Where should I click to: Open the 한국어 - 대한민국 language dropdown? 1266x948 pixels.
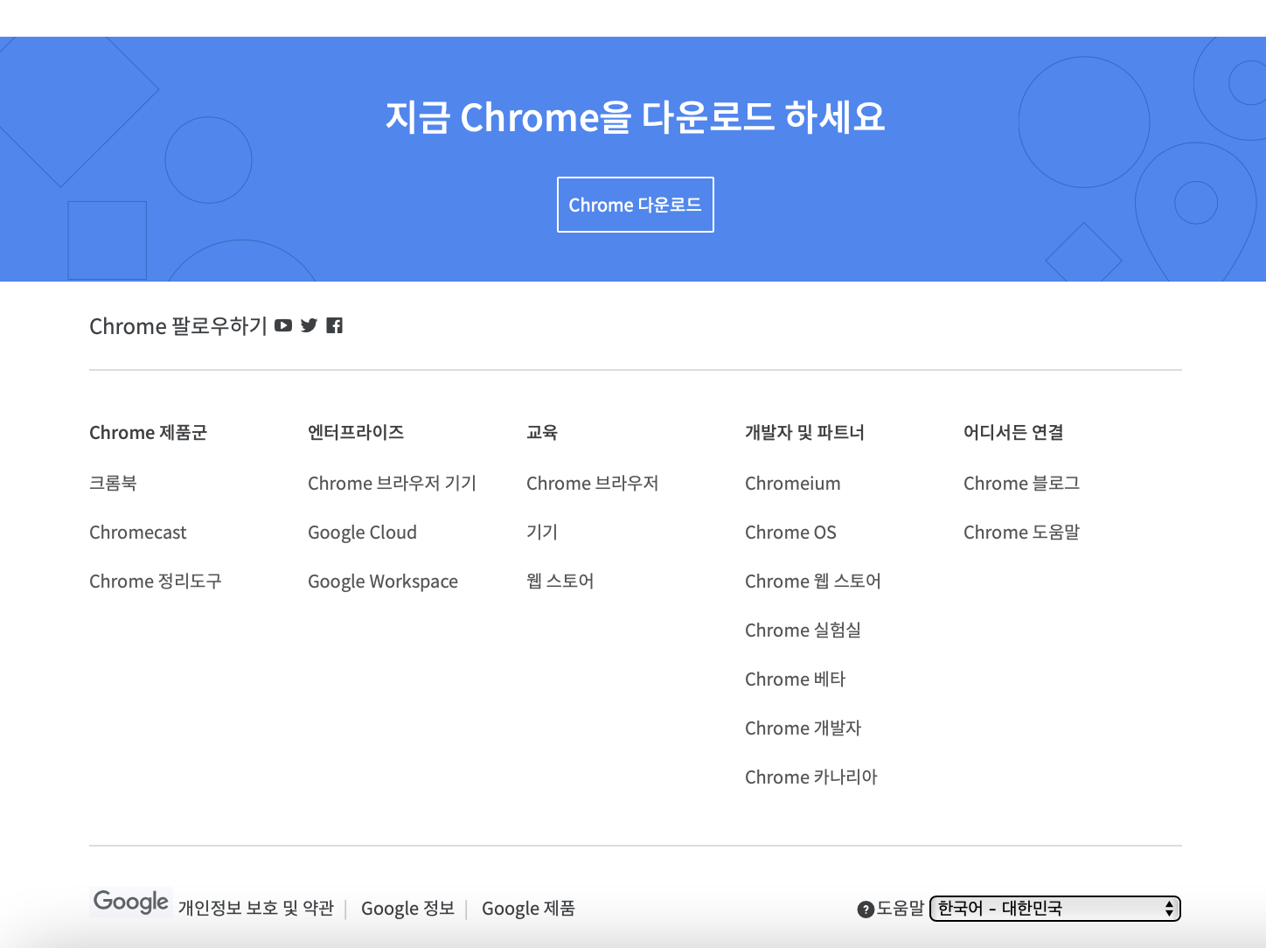pyautogui.click(x=1055, y=909)
